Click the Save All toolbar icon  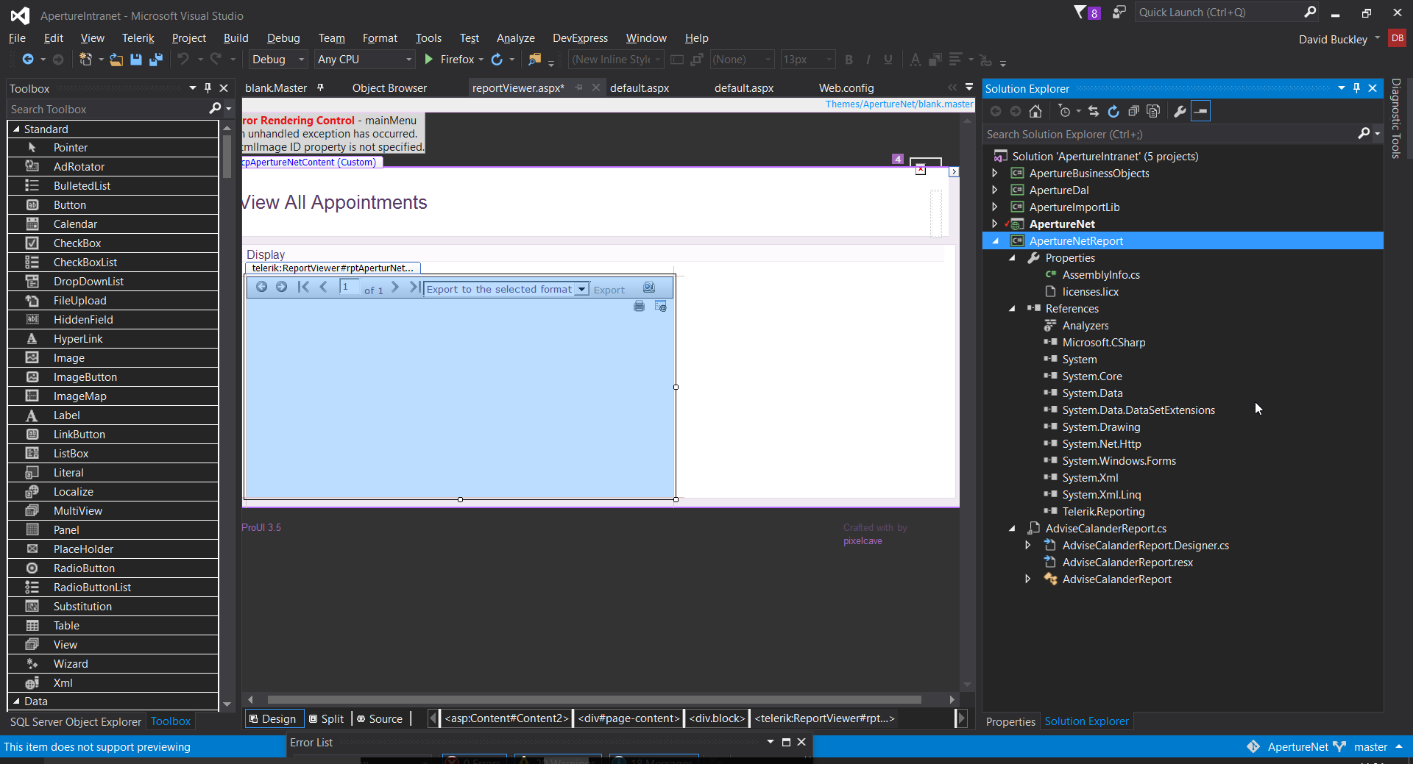click(x=156, y=60)
